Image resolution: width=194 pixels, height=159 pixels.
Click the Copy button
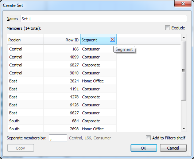pos(20,148)
